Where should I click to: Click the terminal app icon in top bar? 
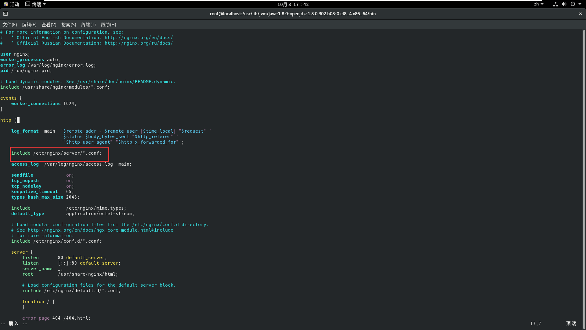click(x=28, y=4)
